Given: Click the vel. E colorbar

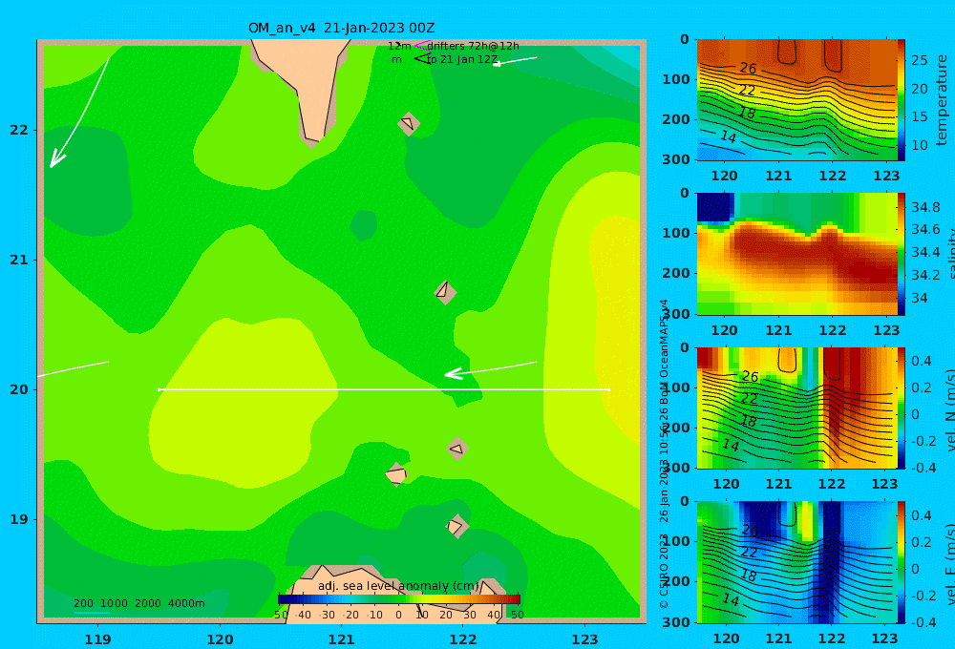Looking at the screenshot, I should pyautogui.click(x=902, y=562).
